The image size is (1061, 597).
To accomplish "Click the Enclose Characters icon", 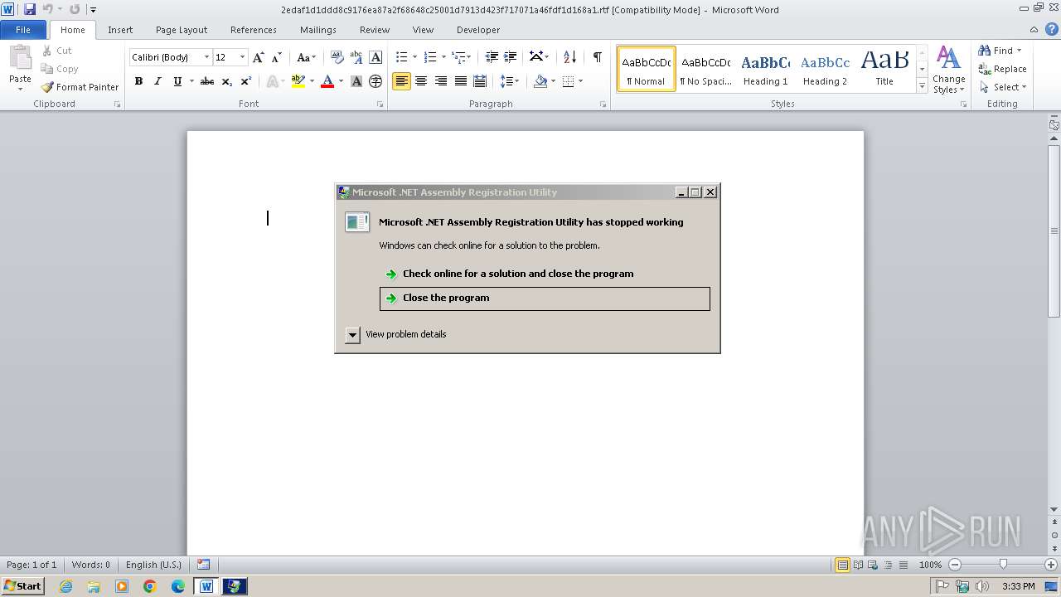I will click(375, 81).
